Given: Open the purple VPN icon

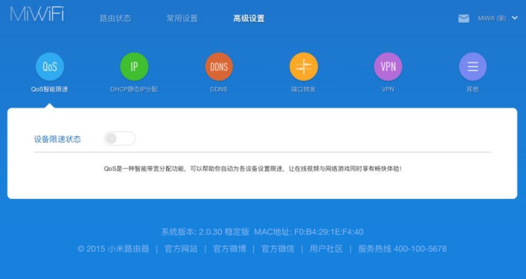Looking at the screenshot, I should point(388,66).
